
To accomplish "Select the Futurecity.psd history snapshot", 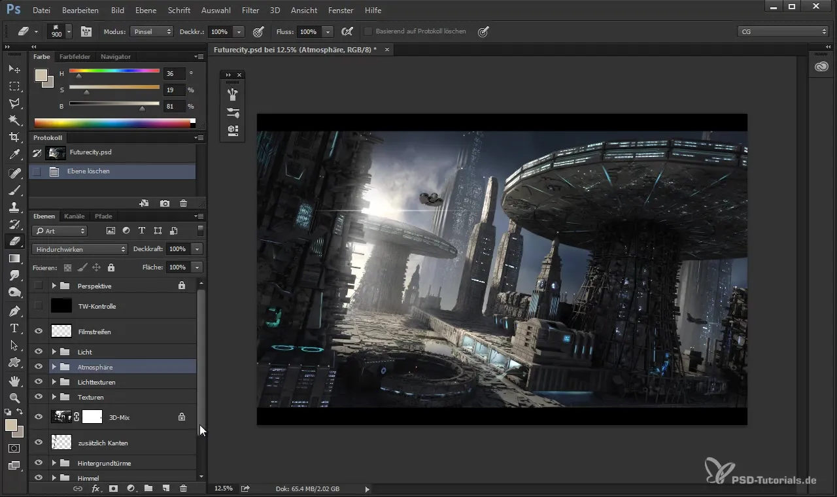I will (x=112, y=152).
